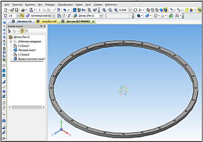Screen dimensions: 203x142
Task: Open the Библиотеки menu
Action: [x=111, y=5]
